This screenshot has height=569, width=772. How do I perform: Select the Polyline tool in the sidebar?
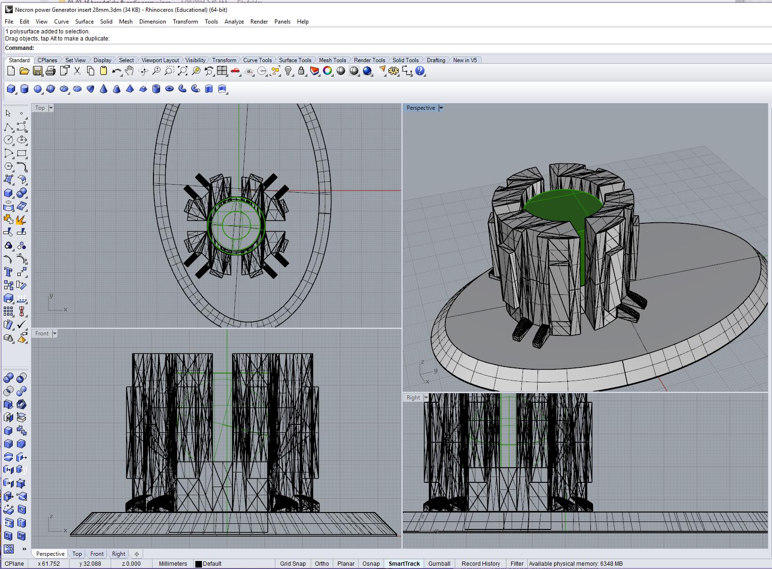pyautogui.click(x=8, y=127)
